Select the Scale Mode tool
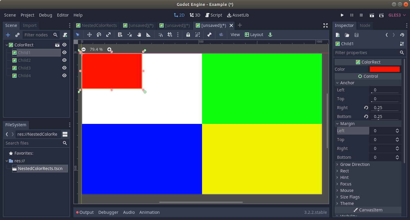The height and width of the screenshot is (220, 410). click(x=108, y=35)
